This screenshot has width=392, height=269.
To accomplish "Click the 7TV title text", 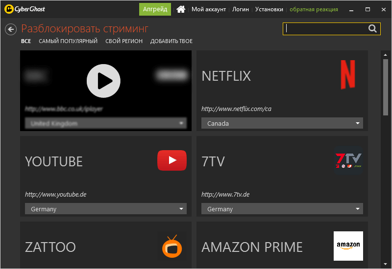I will click(x=213, y=162).
